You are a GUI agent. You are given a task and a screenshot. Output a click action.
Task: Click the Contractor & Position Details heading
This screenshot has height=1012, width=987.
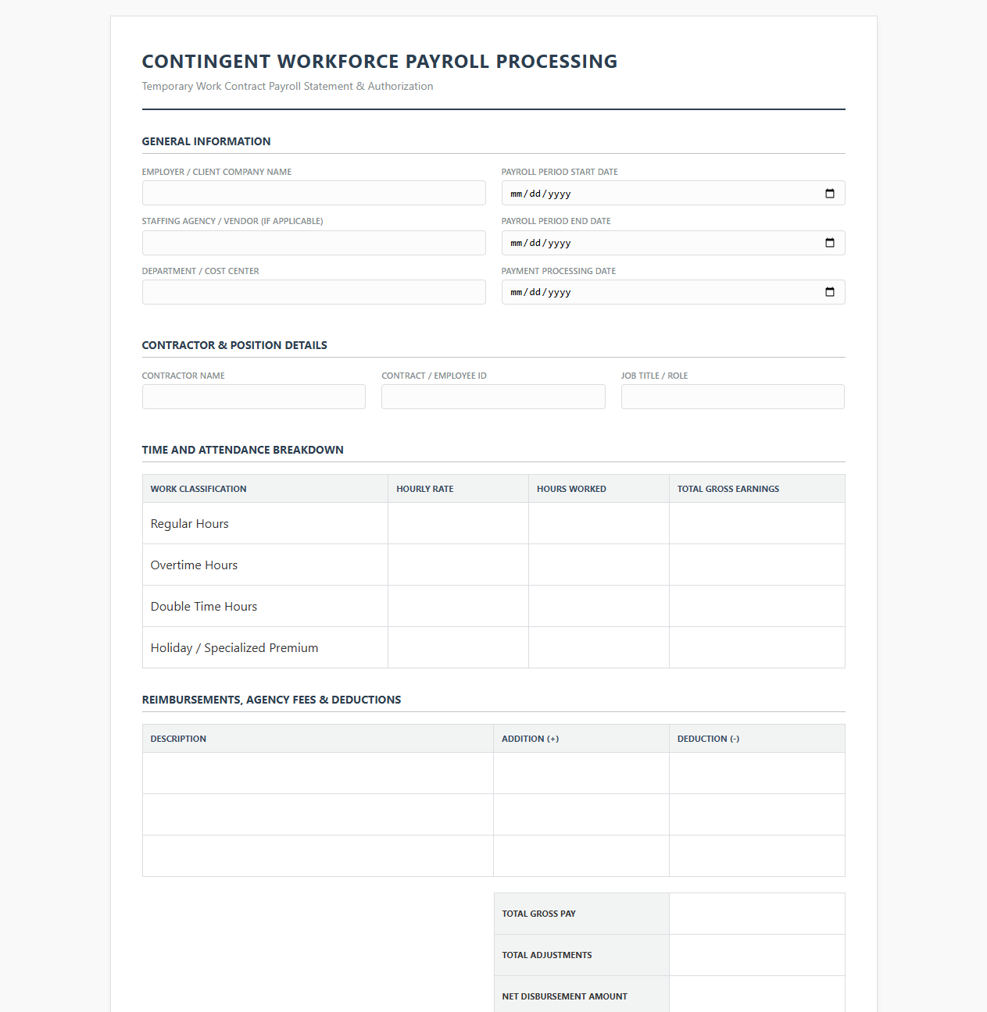coord(234,345)
